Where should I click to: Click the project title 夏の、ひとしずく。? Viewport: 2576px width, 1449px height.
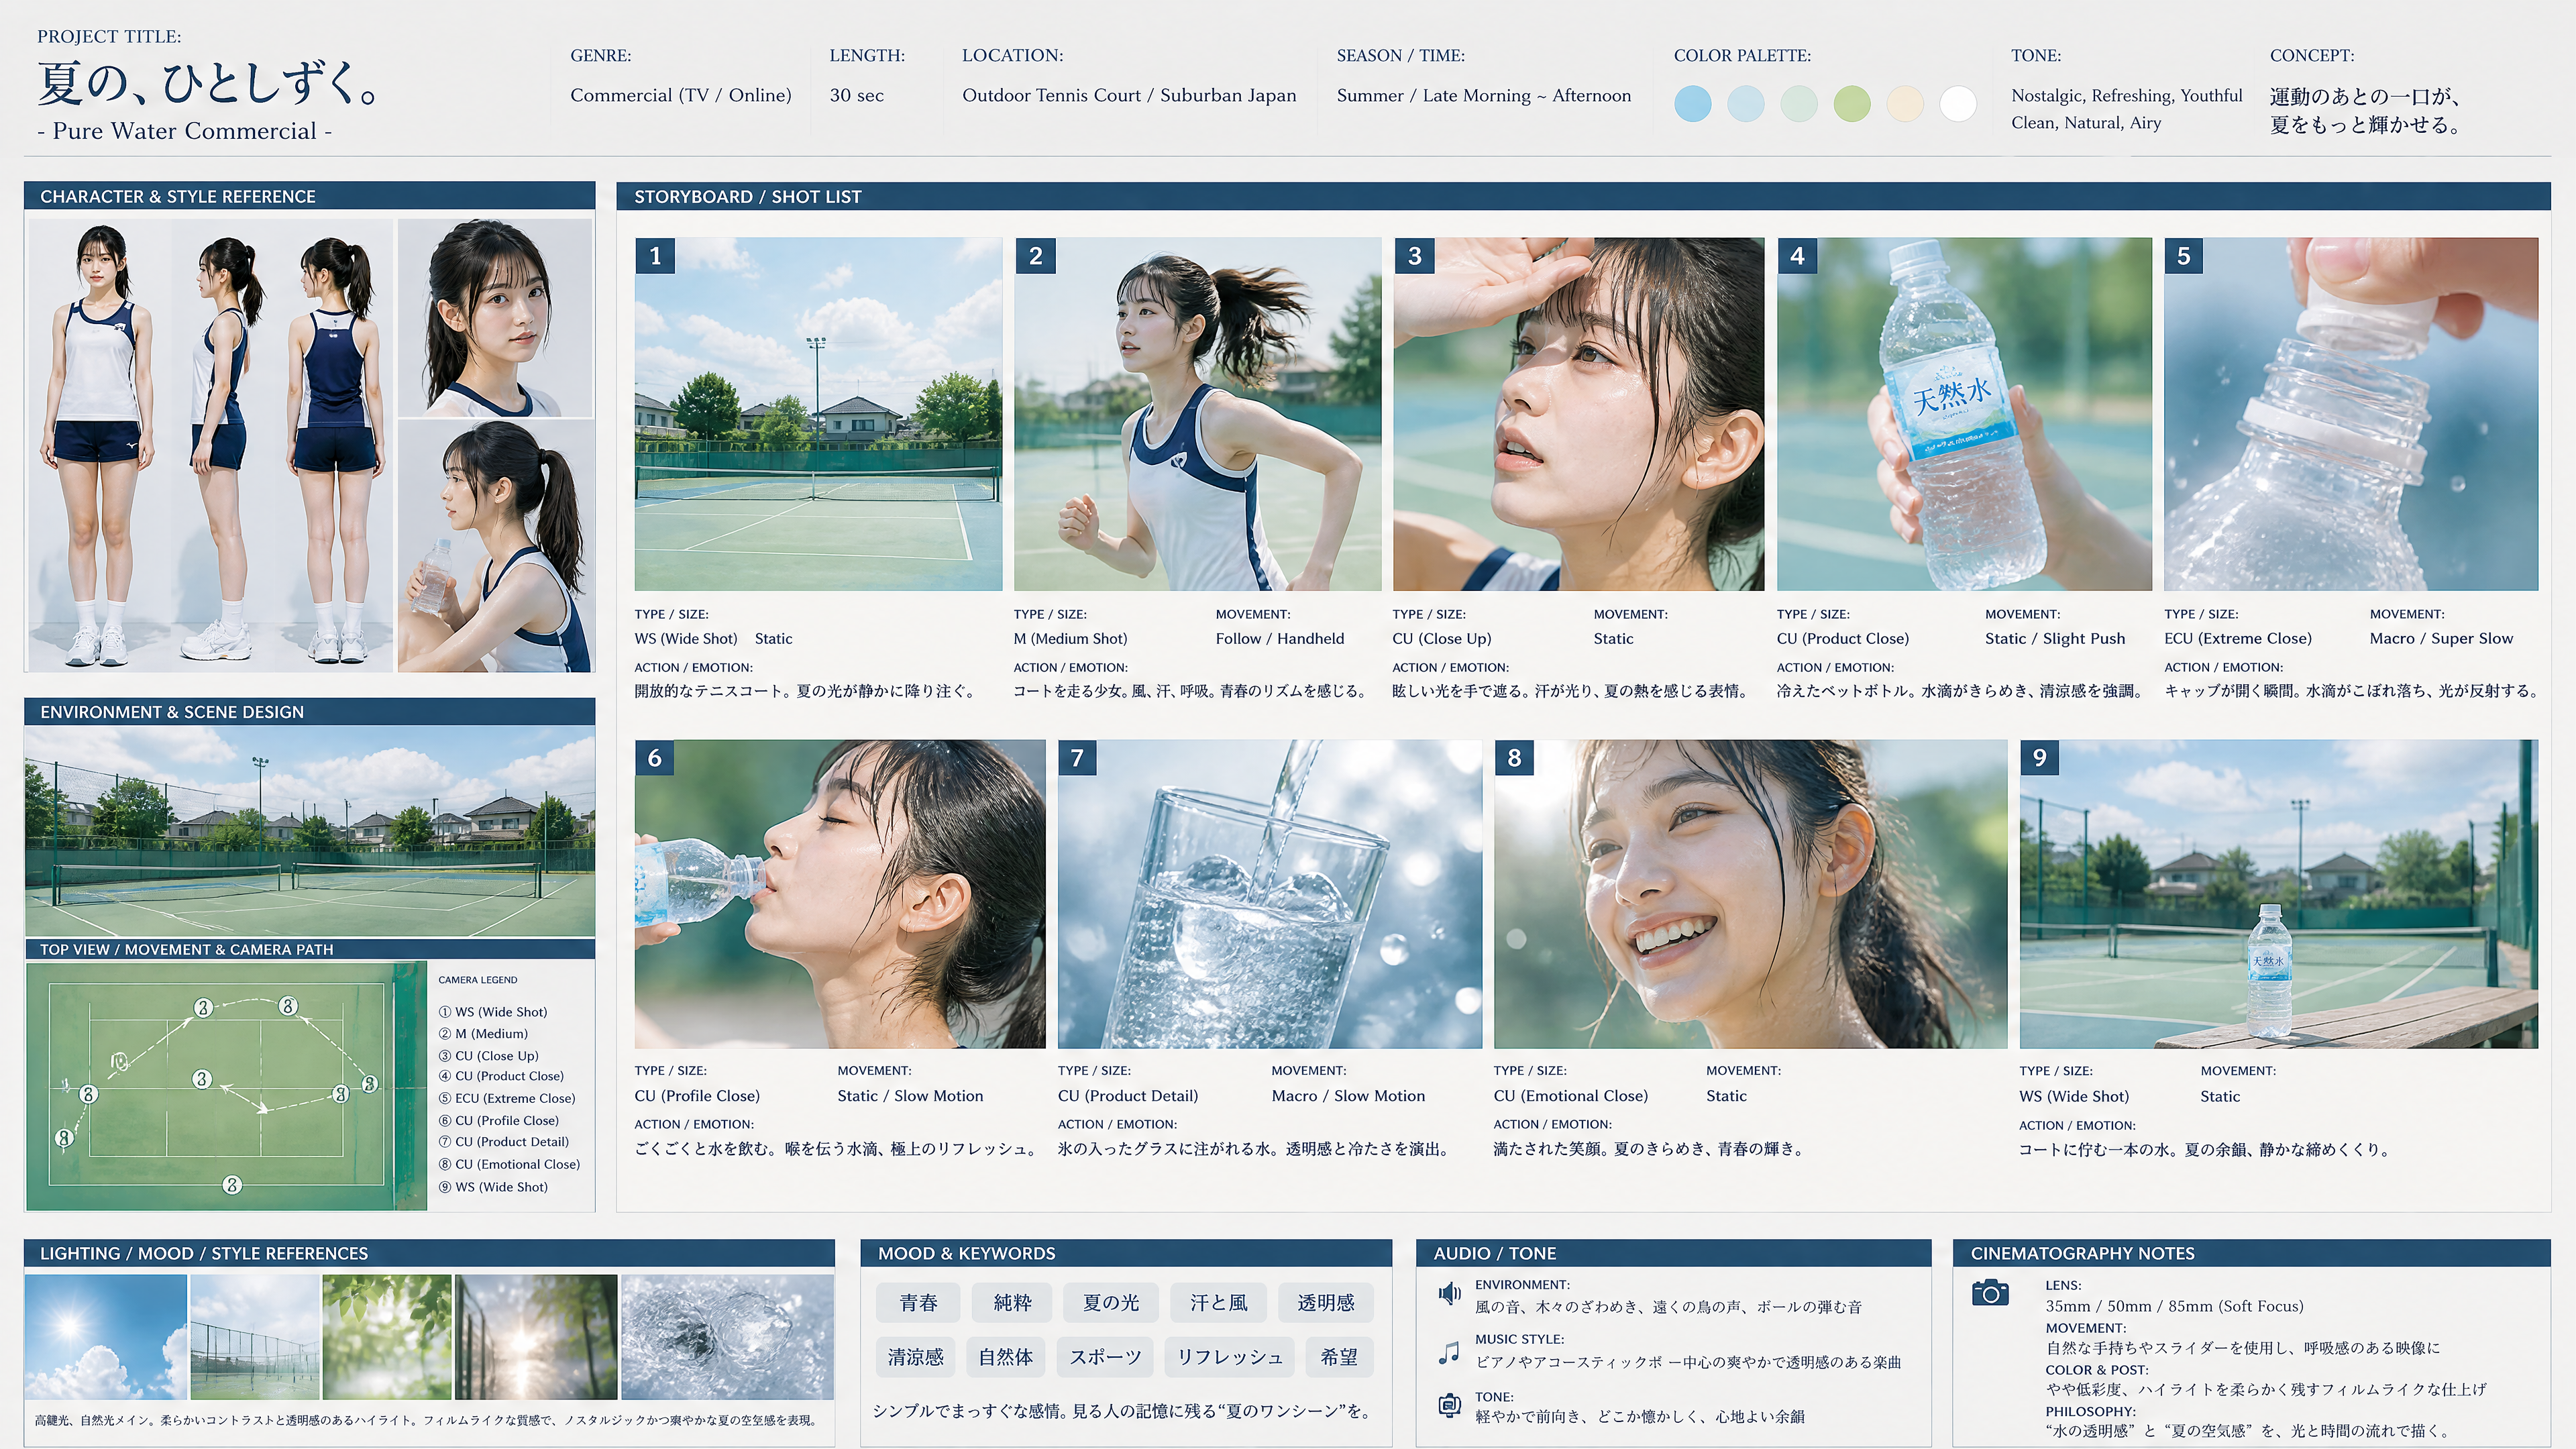pyautogui.click(x=208, y=83)
